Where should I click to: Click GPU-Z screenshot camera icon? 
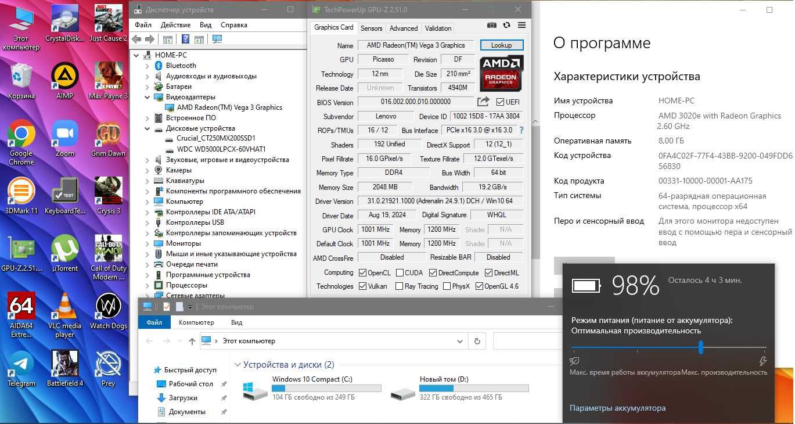(x=492, y=26)
